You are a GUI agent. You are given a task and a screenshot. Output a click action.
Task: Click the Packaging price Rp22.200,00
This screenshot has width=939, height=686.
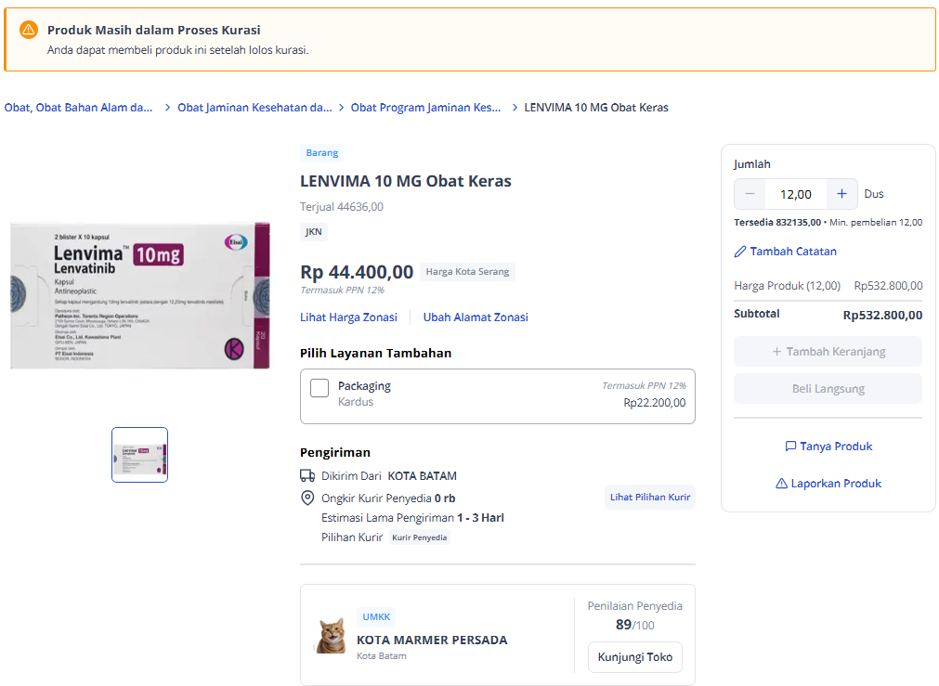[655, 403]
